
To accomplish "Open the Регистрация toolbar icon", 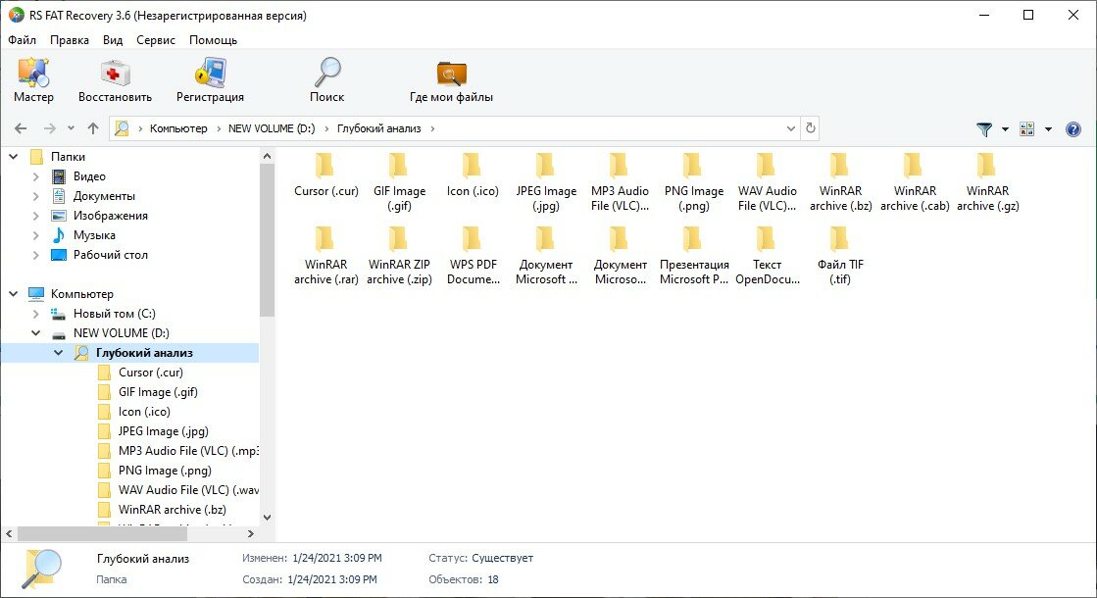I will coord(210,73).
